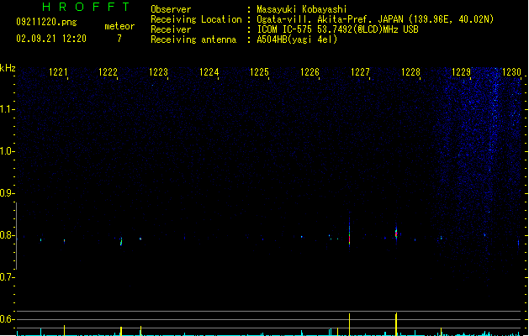
Task: Click the 1.0 kHz frequency label
Action: click(7, 151)
